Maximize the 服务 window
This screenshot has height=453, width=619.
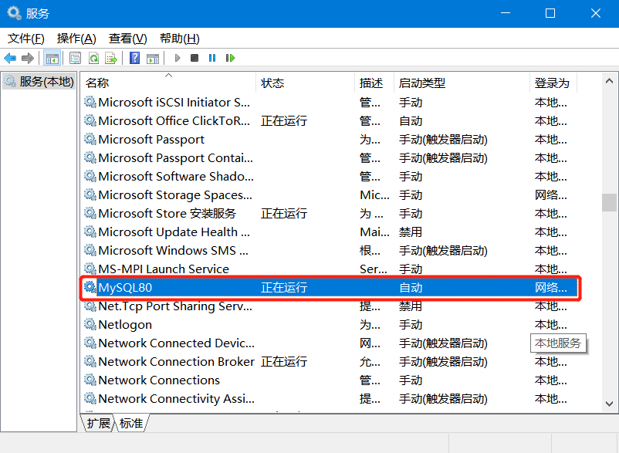tap(550, 13)
